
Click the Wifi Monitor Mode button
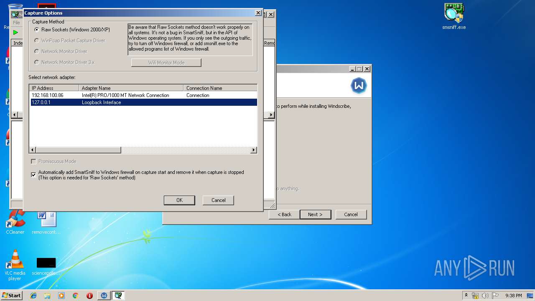166,63
